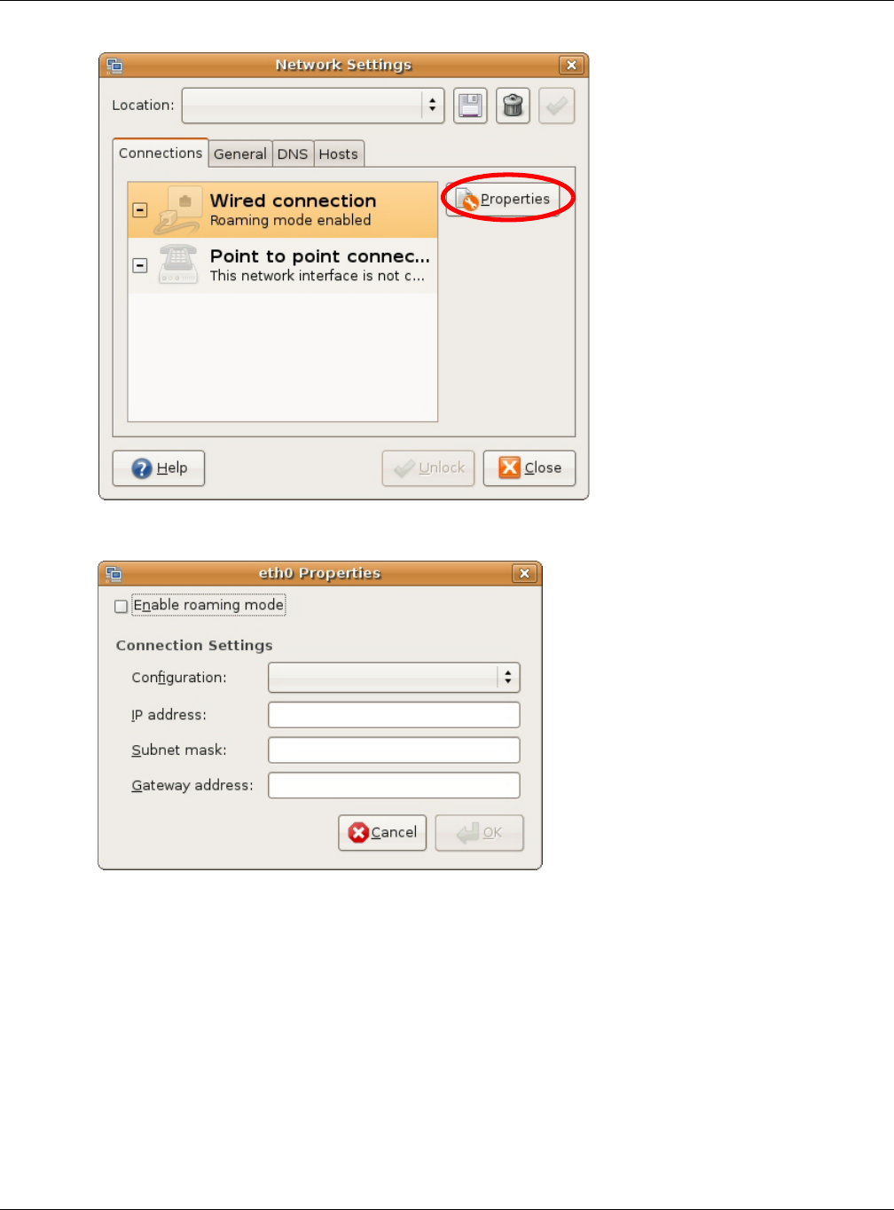Save location with the floppy disk icon
The height and width of the screenshot is (1210, 894).
[470, 106]
